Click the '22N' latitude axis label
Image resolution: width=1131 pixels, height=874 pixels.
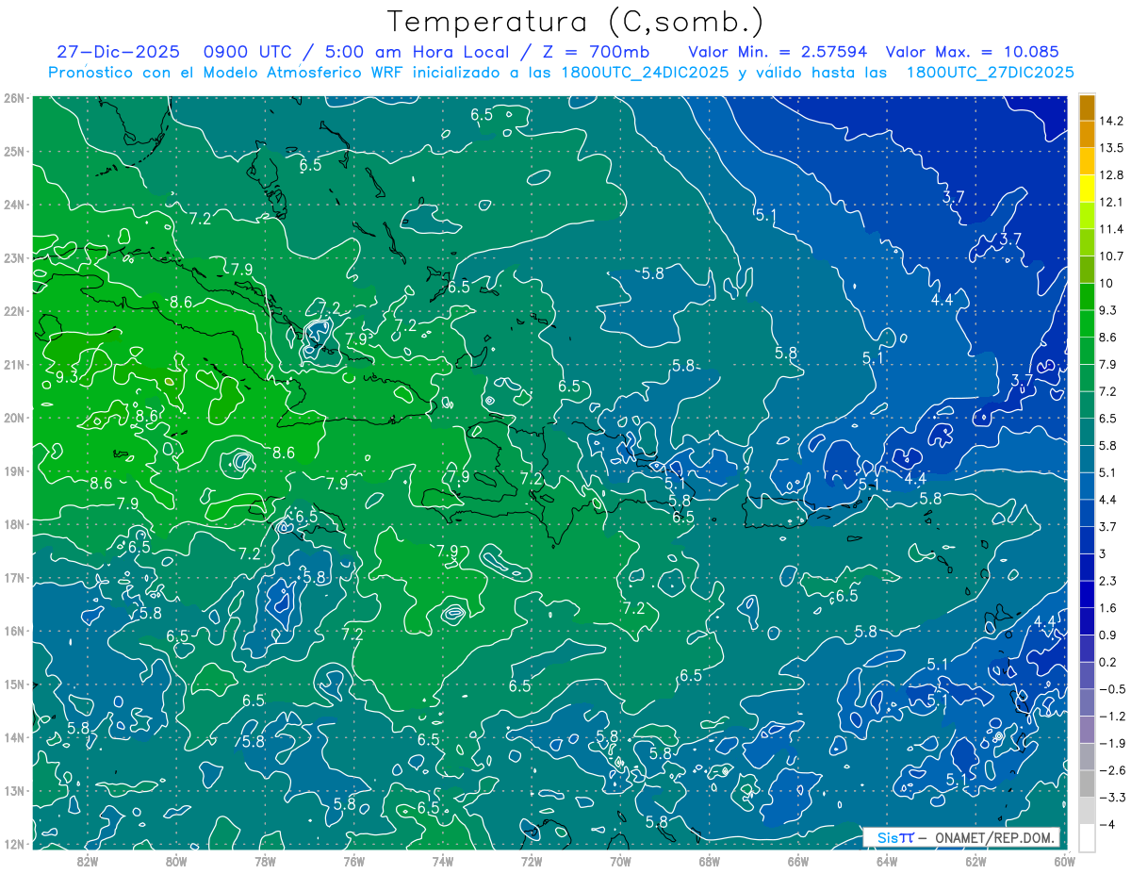coord(13,311)
